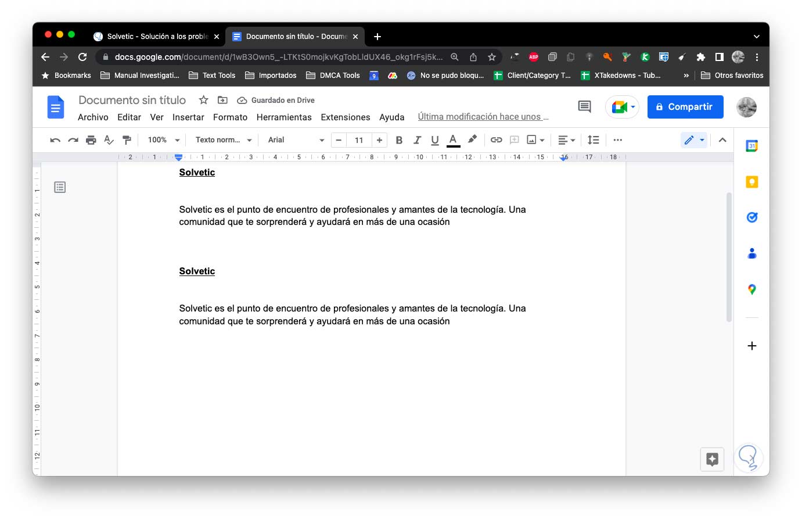
Task: Decrease font size with the minus button
Action: (339, 140)
